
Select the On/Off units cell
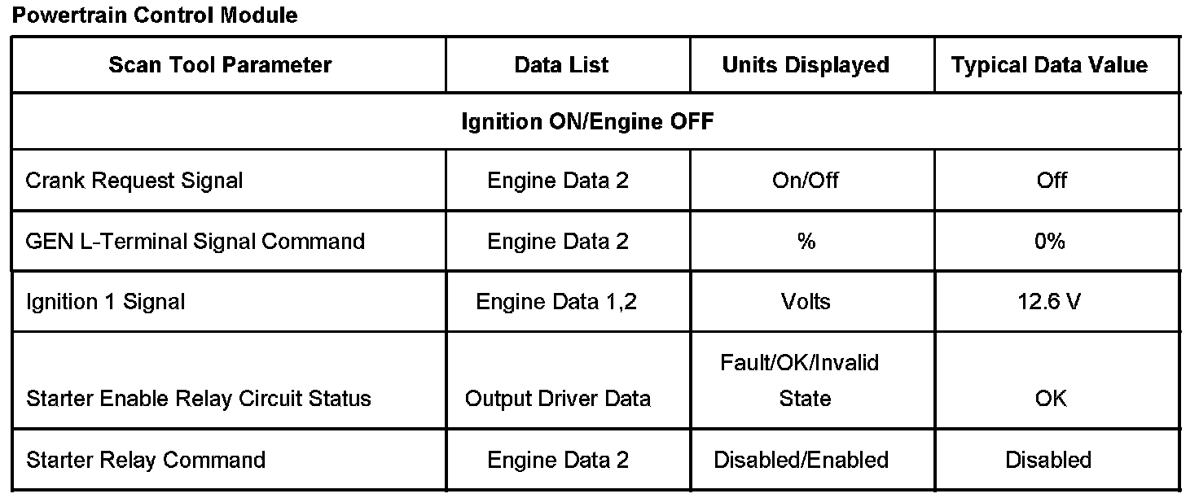(806, 181)
